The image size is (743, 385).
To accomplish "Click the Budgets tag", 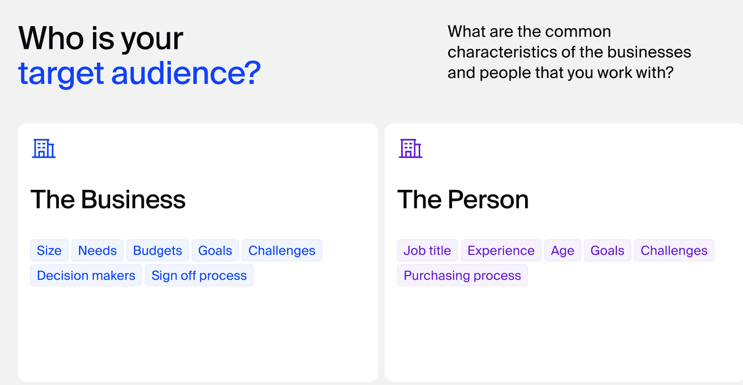I will pos(158,251).
